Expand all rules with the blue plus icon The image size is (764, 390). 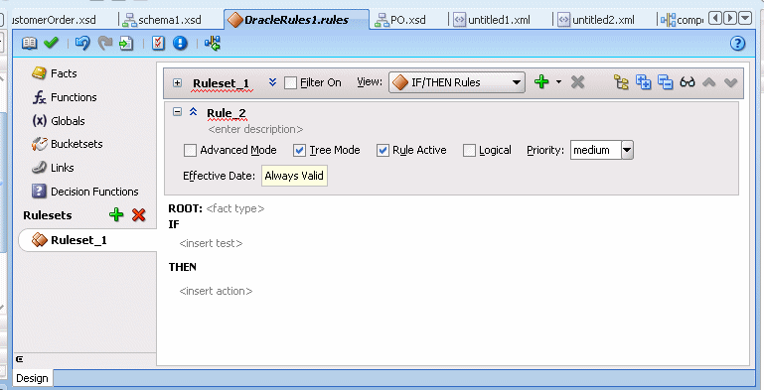[643, 81]
